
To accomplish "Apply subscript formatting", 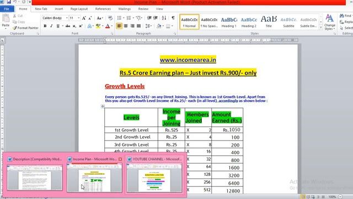I will [74, 26].
